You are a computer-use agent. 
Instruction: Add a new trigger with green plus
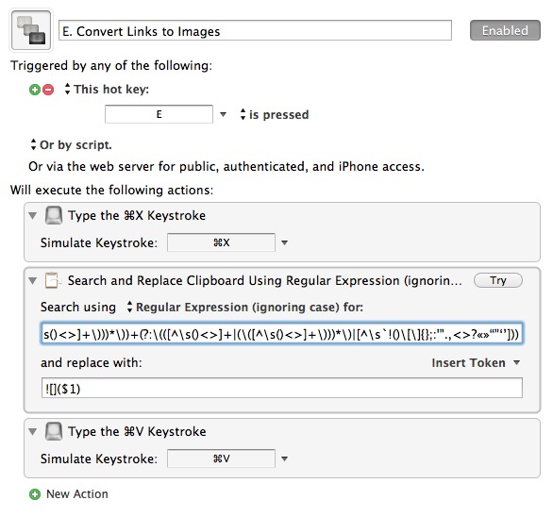click(35, 90)
